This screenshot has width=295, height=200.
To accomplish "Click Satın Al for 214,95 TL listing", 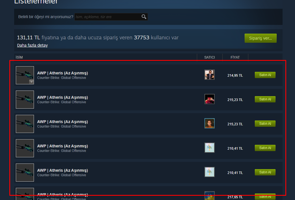I will [265, 75].
